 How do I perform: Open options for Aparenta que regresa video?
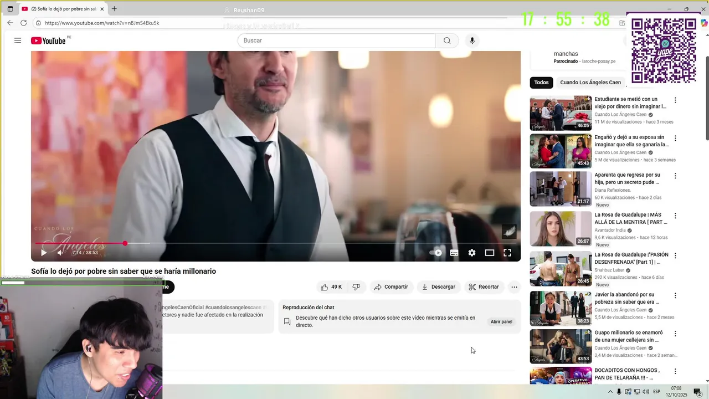click(x=675, y=176)
